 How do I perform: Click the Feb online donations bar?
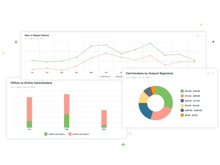tap(67, 104)
